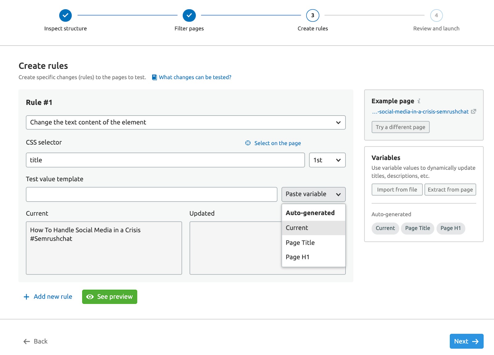Go Back to previous step
The height and width of the screenshot is (355, 494).
(x=36, y=341)
